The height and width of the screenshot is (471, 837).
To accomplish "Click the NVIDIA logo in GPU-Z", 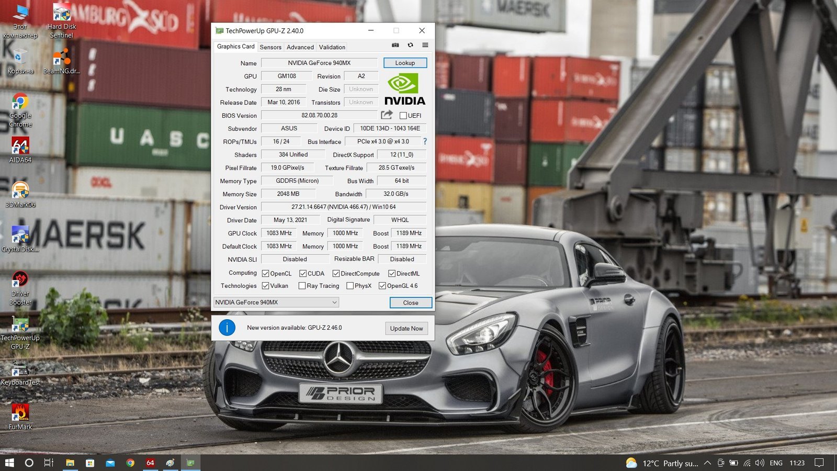I will (404, 89).
